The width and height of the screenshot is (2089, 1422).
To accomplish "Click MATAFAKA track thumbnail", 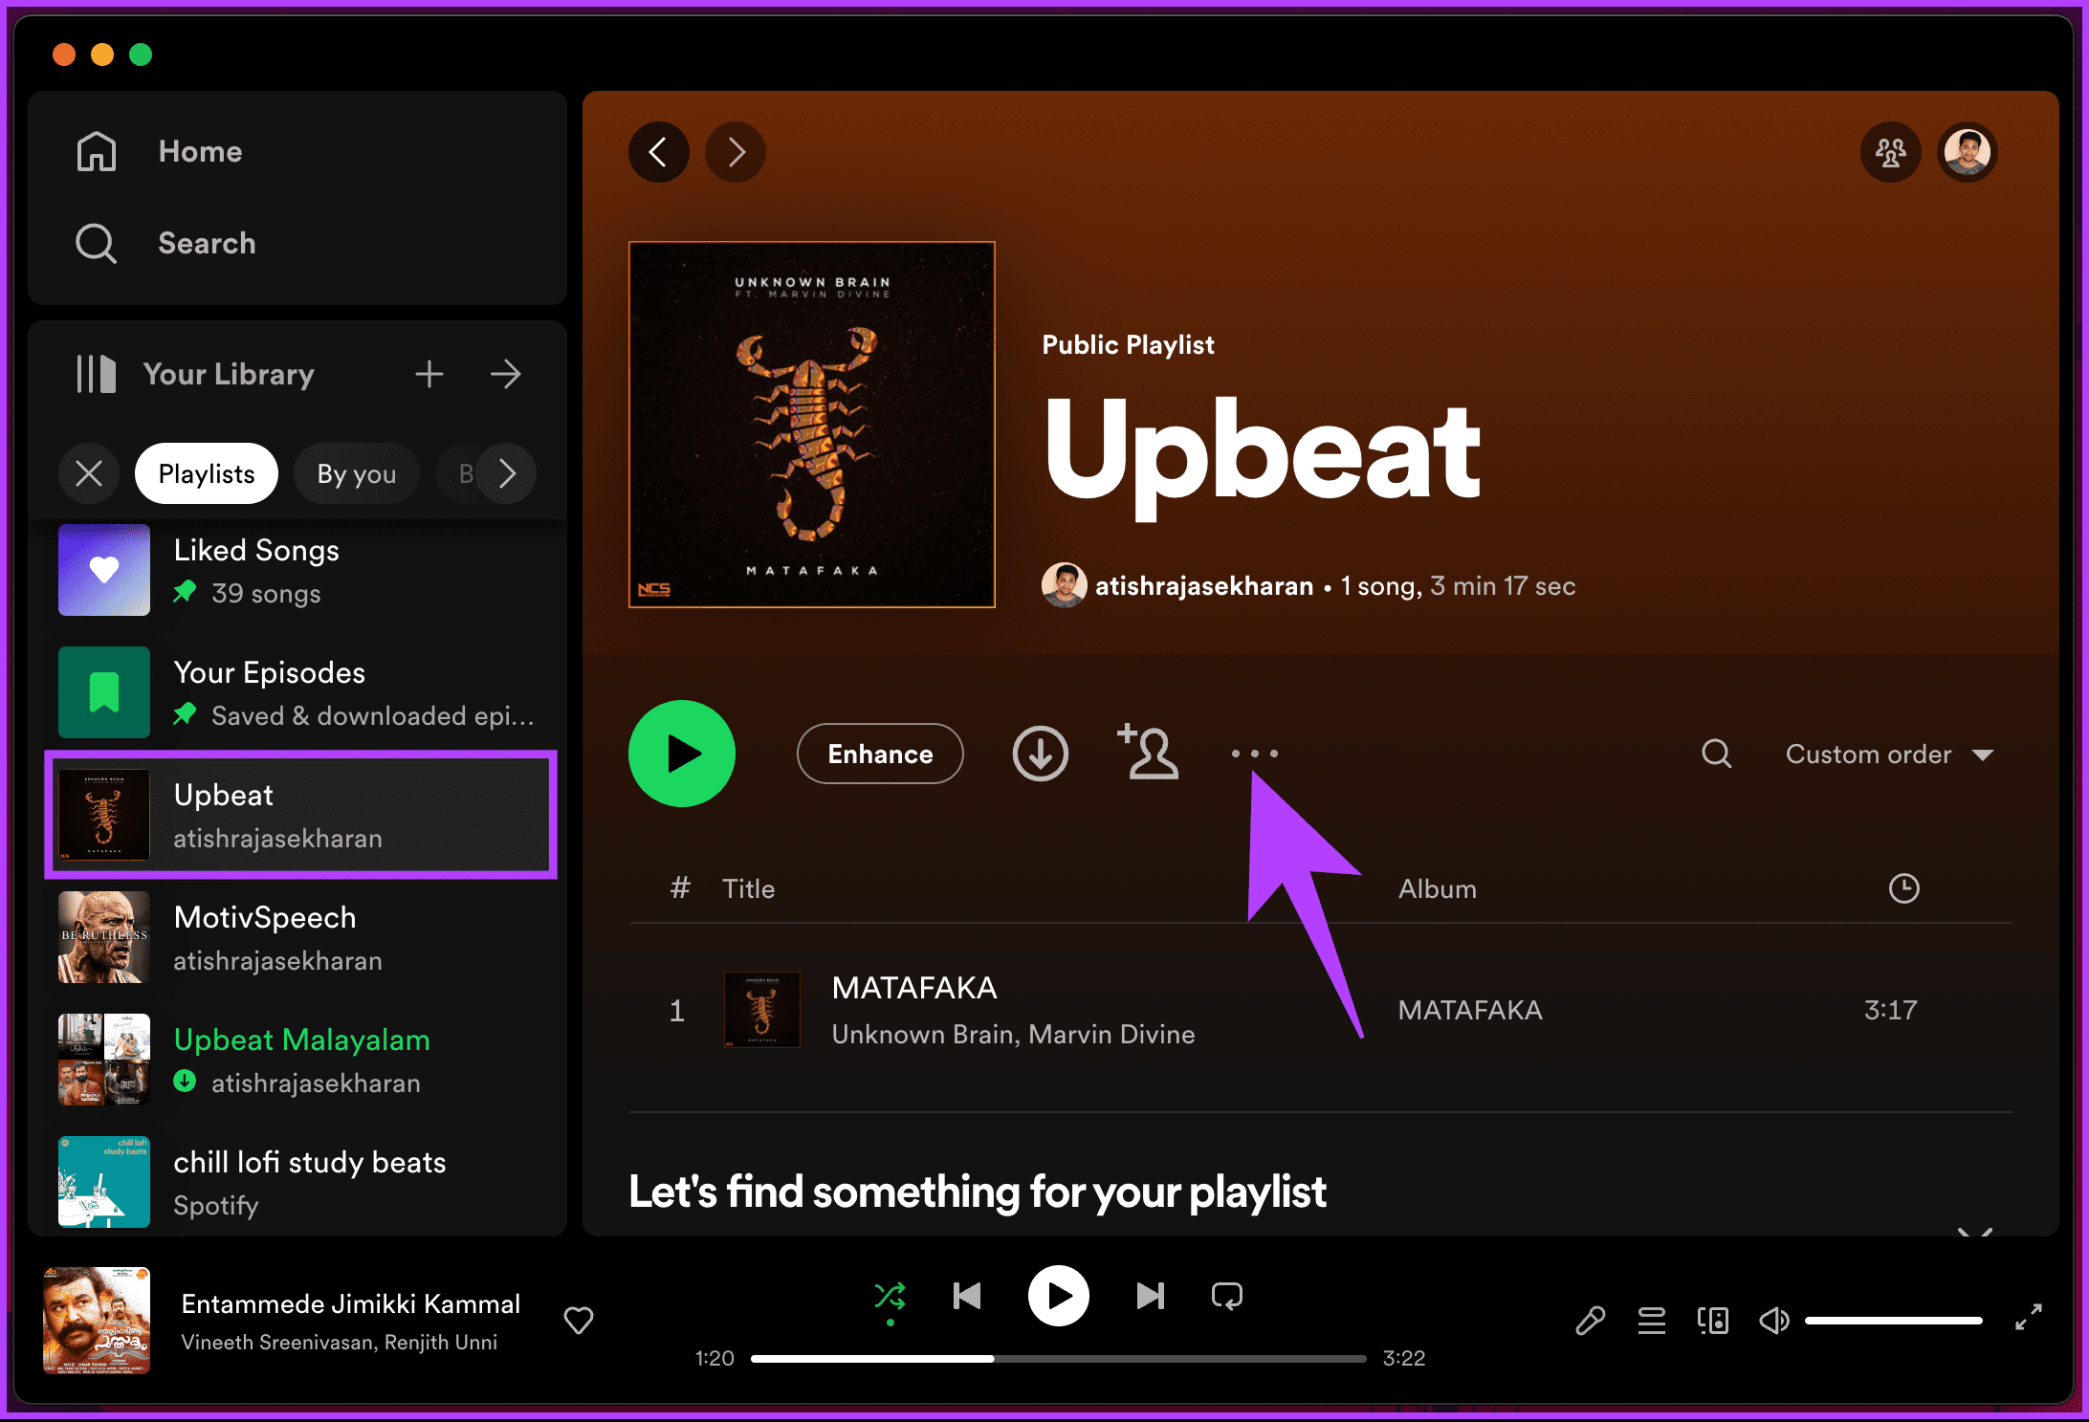I will coord(762,1010).
